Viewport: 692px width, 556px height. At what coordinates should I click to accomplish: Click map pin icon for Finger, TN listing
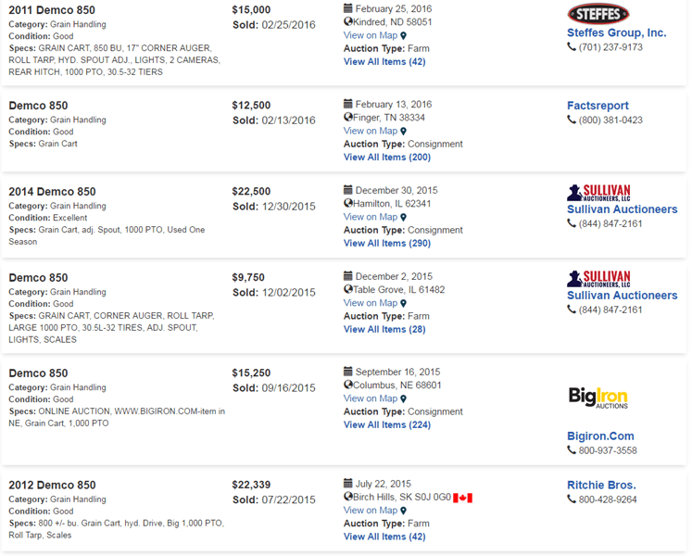[x=403, y=132]
